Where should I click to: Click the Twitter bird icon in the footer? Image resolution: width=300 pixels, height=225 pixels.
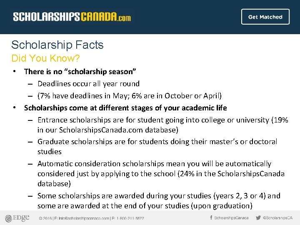click(x=258, y=217)
